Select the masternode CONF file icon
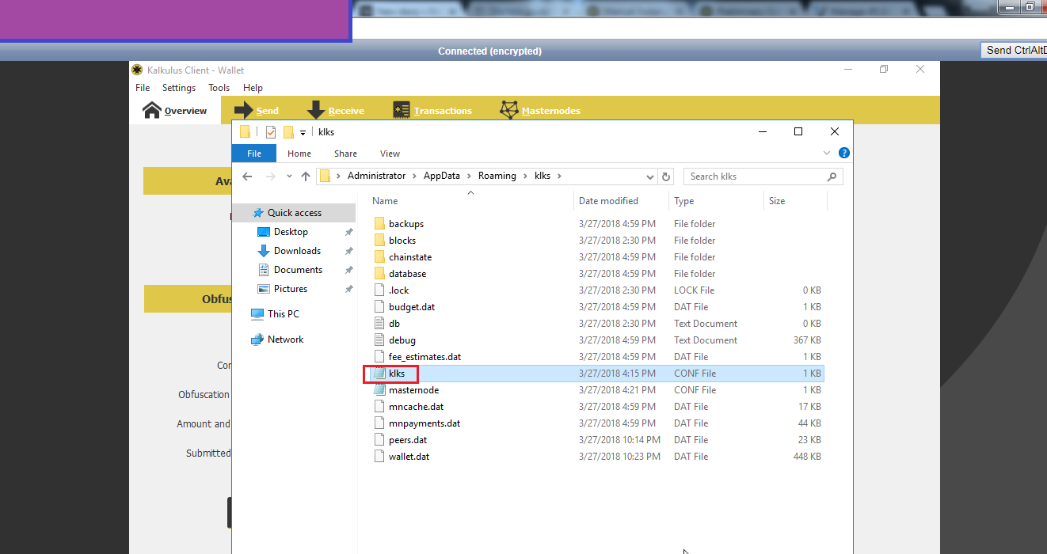Screen dimensions: 1047x554 tap(379, 390)
